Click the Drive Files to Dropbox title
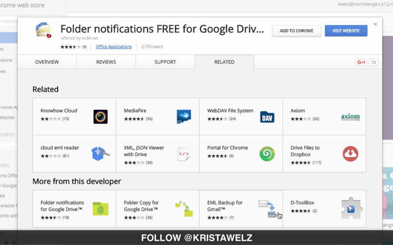393x245 pixels. (305, 151)
